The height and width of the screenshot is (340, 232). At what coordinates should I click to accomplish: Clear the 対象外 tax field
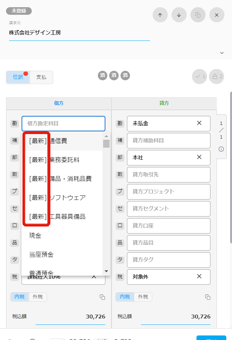(200, 276)
